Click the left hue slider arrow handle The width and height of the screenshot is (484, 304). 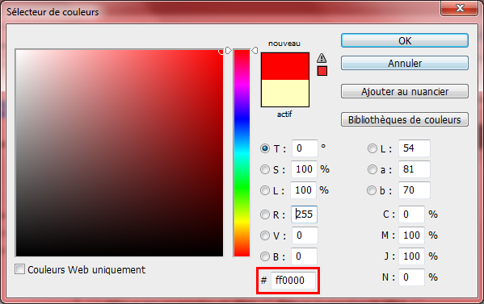click(x=228, y=50)
